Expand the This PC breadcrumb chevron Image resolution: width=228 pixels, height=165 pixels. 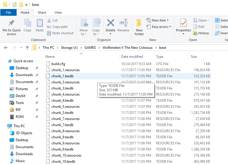[58, 48]
